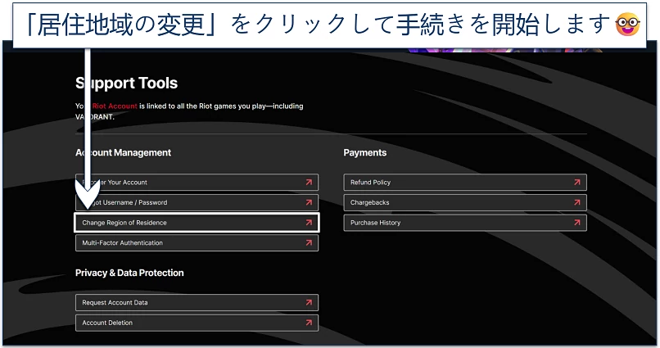Click arrow icon on Chargebacks row
The width and height of the screenshot is (660, 348).
[577, 202]
